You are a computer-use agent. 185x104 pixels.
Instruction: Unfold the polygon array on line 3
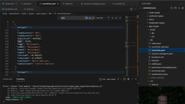coord(11,27)
